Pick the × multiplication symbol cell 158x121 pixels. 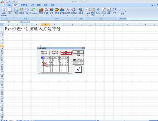pos(47,60)
